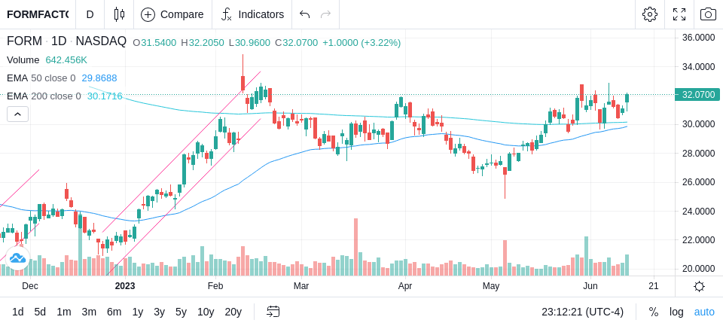Toggle log scale mode

click(x=676, y=312)
